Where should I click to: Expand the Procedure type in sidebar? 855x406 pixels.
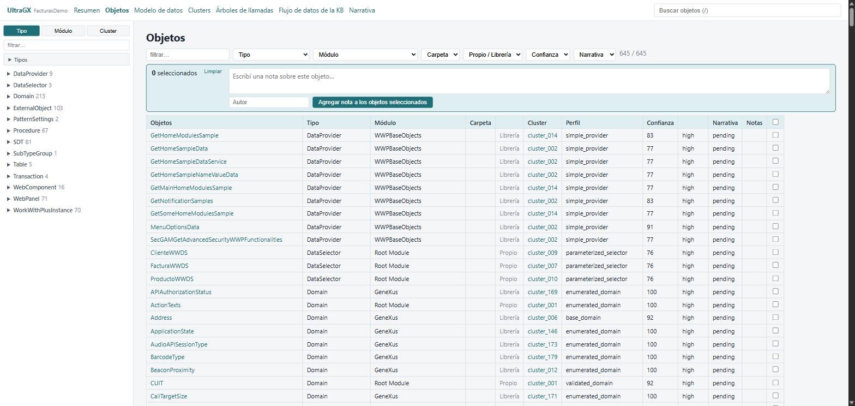9,130
